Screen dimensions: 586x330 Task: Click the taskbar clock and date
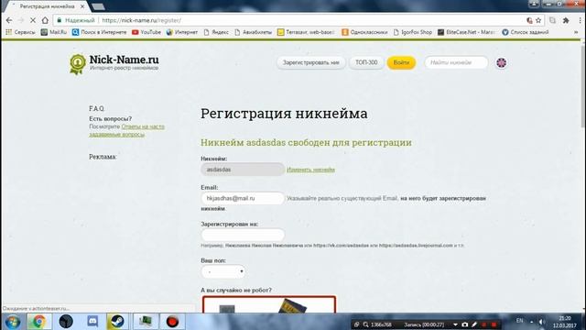click(565, 322)
